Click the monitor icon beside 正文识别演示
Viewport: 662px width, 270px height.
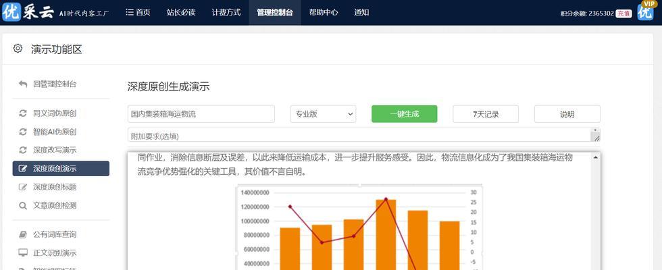pyautogui.click(x=23, y=253)
